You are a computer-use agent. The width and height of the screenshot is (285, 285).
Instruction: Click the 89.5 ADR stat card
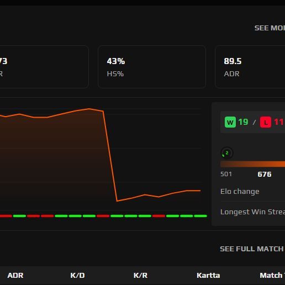pyautogui.click(x=250, y=67)
